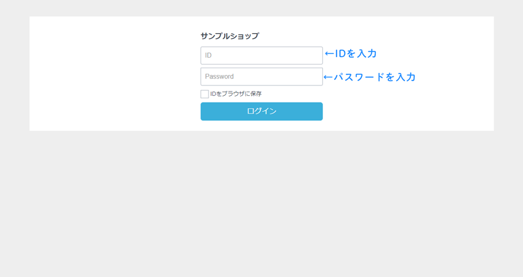Focus the Password input field

261,77
